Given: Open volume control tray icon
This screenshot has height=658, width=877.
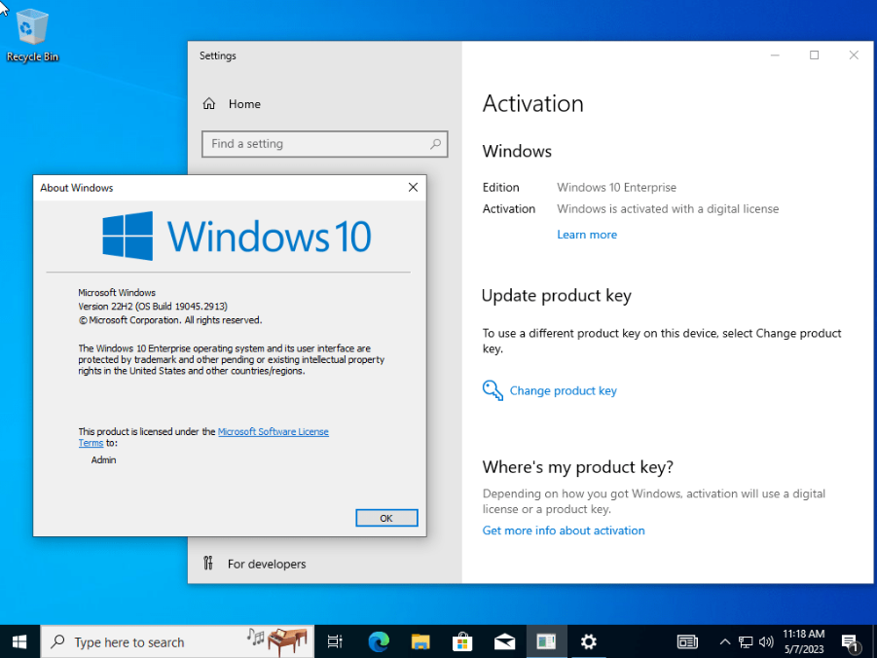Looking at the screenshot, I should point(766,641).
